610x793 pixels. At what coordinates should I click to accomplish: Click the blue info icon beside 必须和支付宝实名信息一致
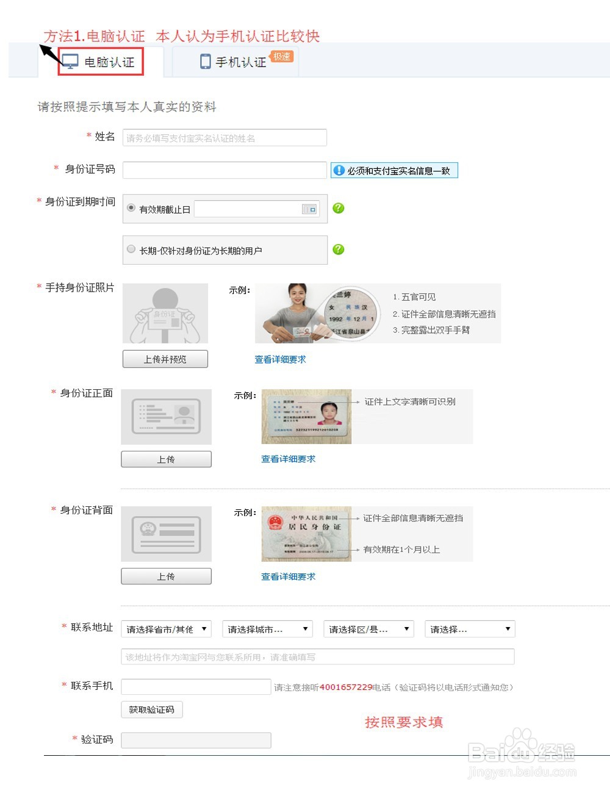click(339, 171)
